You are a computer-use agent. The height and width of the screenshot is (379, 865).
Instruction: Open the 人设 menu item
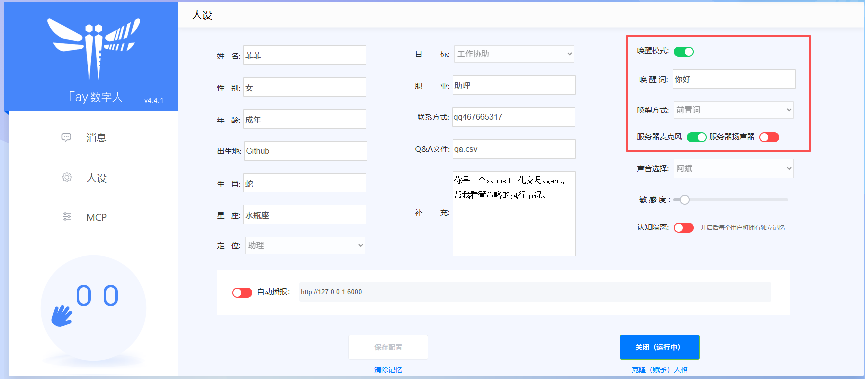(x=96, y=178)
